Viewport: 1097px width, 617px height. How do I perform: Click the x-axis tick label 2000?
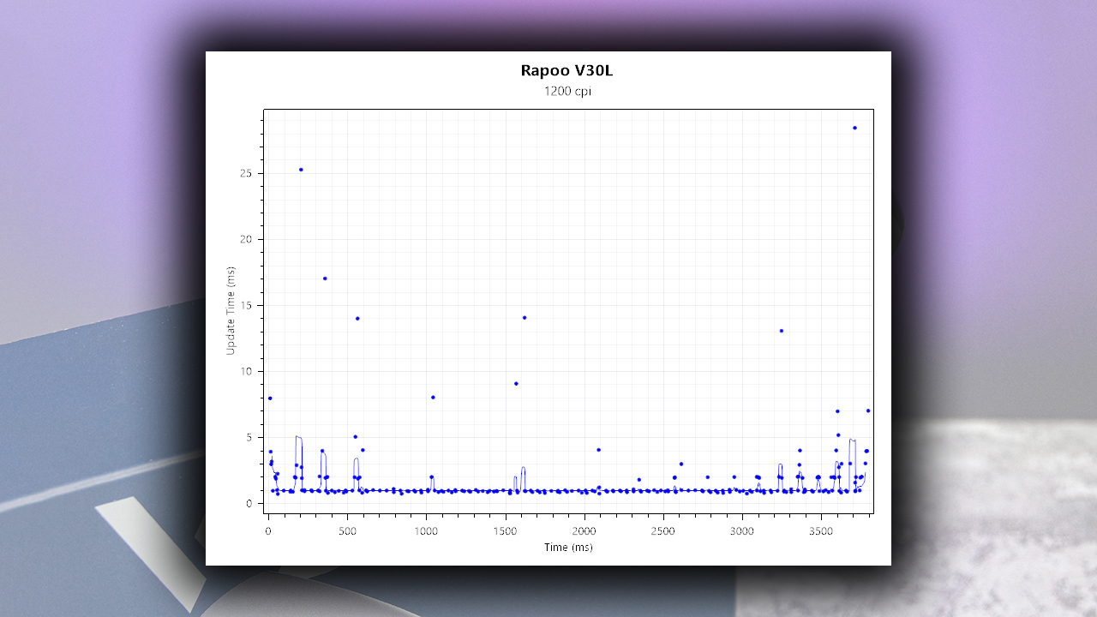tap(584, 531)
